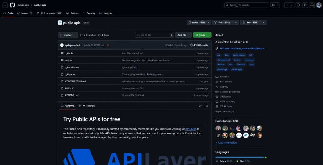
Task: Open user profile avatar menu
Action: point(319,5)
